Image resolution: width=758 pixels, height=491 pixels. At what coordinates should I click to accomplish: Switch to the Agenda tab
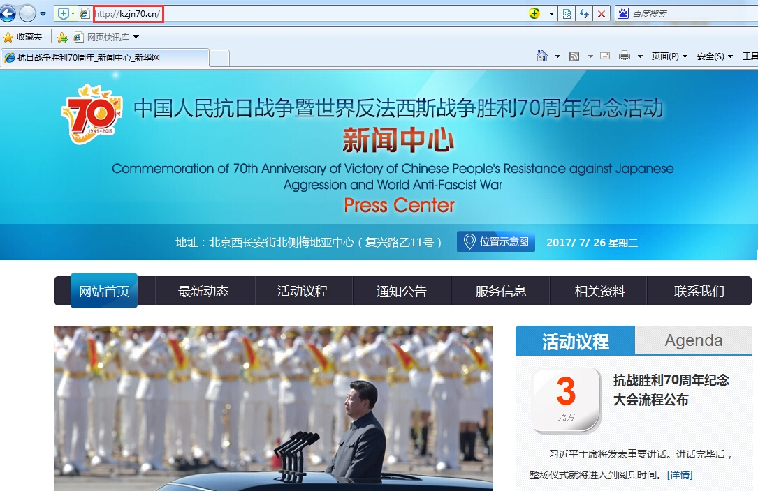tap(693, 340)
